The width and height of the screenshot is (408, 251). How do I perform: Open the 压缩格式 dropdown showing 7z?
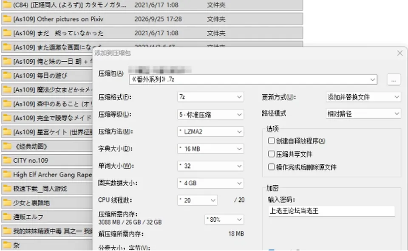click(x=210, y=97)
